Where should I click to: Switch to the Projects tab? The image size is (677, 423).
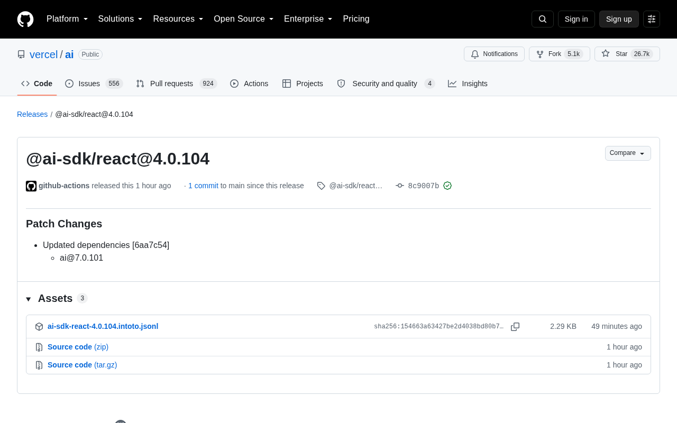pyautogui.click(x=303, y=84)
